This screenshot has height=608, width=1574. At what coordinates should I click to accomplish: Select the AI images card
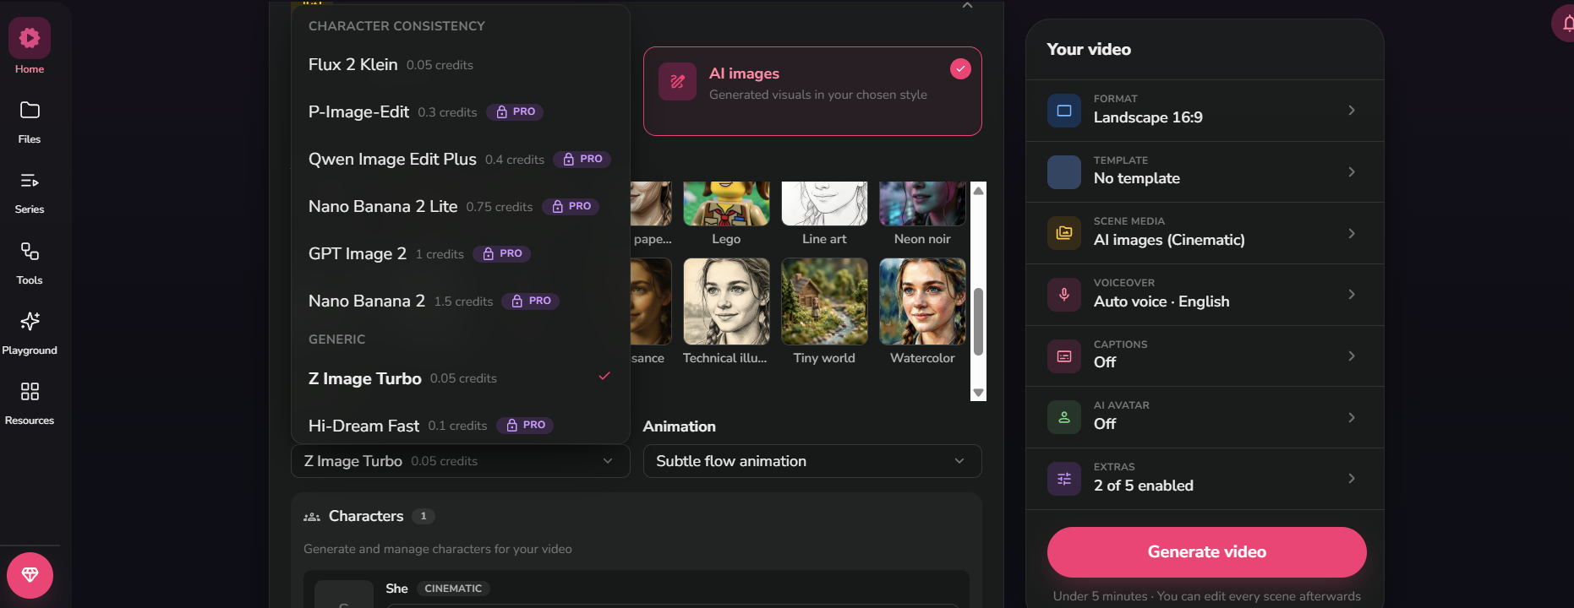812,91
